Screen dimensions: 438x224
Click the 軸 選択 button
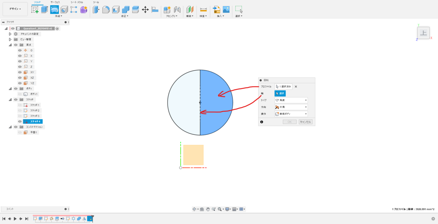pyautogui.click(x=280, y=93)
